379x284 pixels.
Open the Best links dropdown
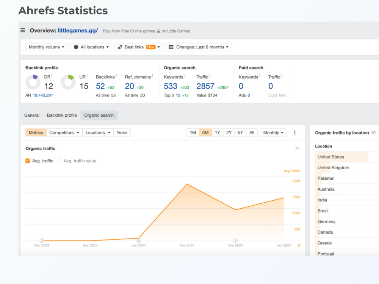pyautogui.click(x=139, y=47)
